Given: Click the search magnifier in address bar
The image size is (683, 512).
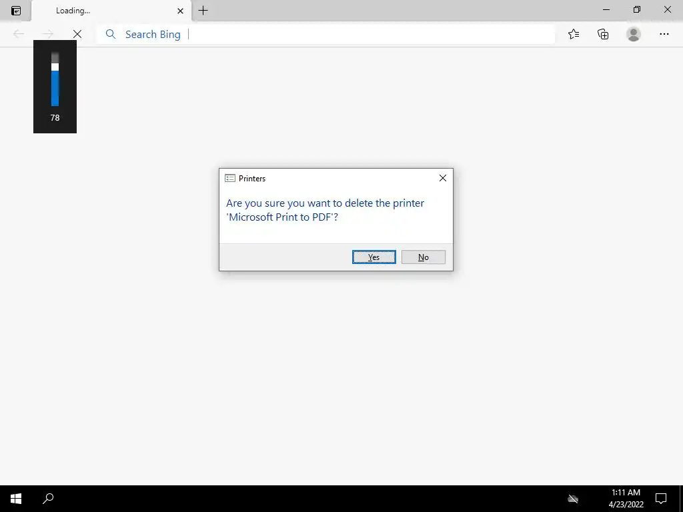Looking at the screenshot, I should click(111, 34).
